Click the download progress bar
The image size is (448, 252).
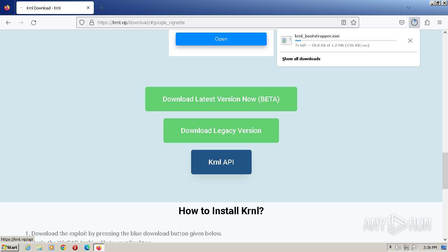click(346, 41)
